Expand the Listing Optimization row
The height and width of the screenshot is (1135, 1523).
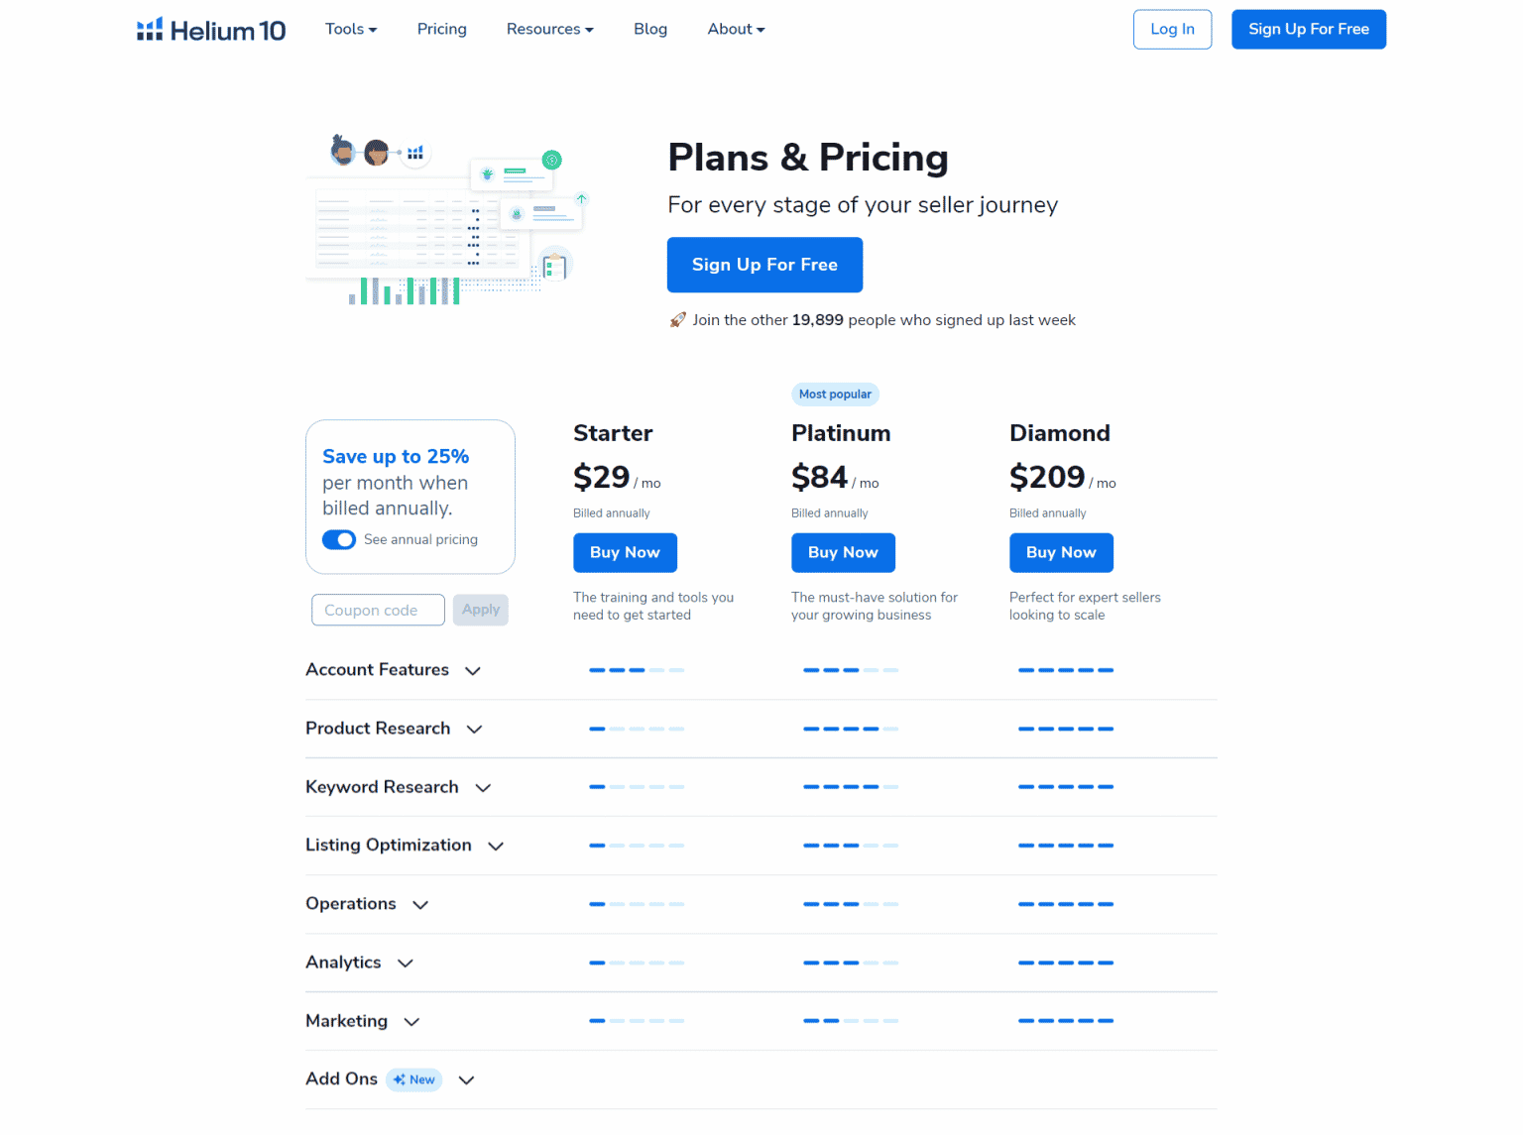(496, 846)
